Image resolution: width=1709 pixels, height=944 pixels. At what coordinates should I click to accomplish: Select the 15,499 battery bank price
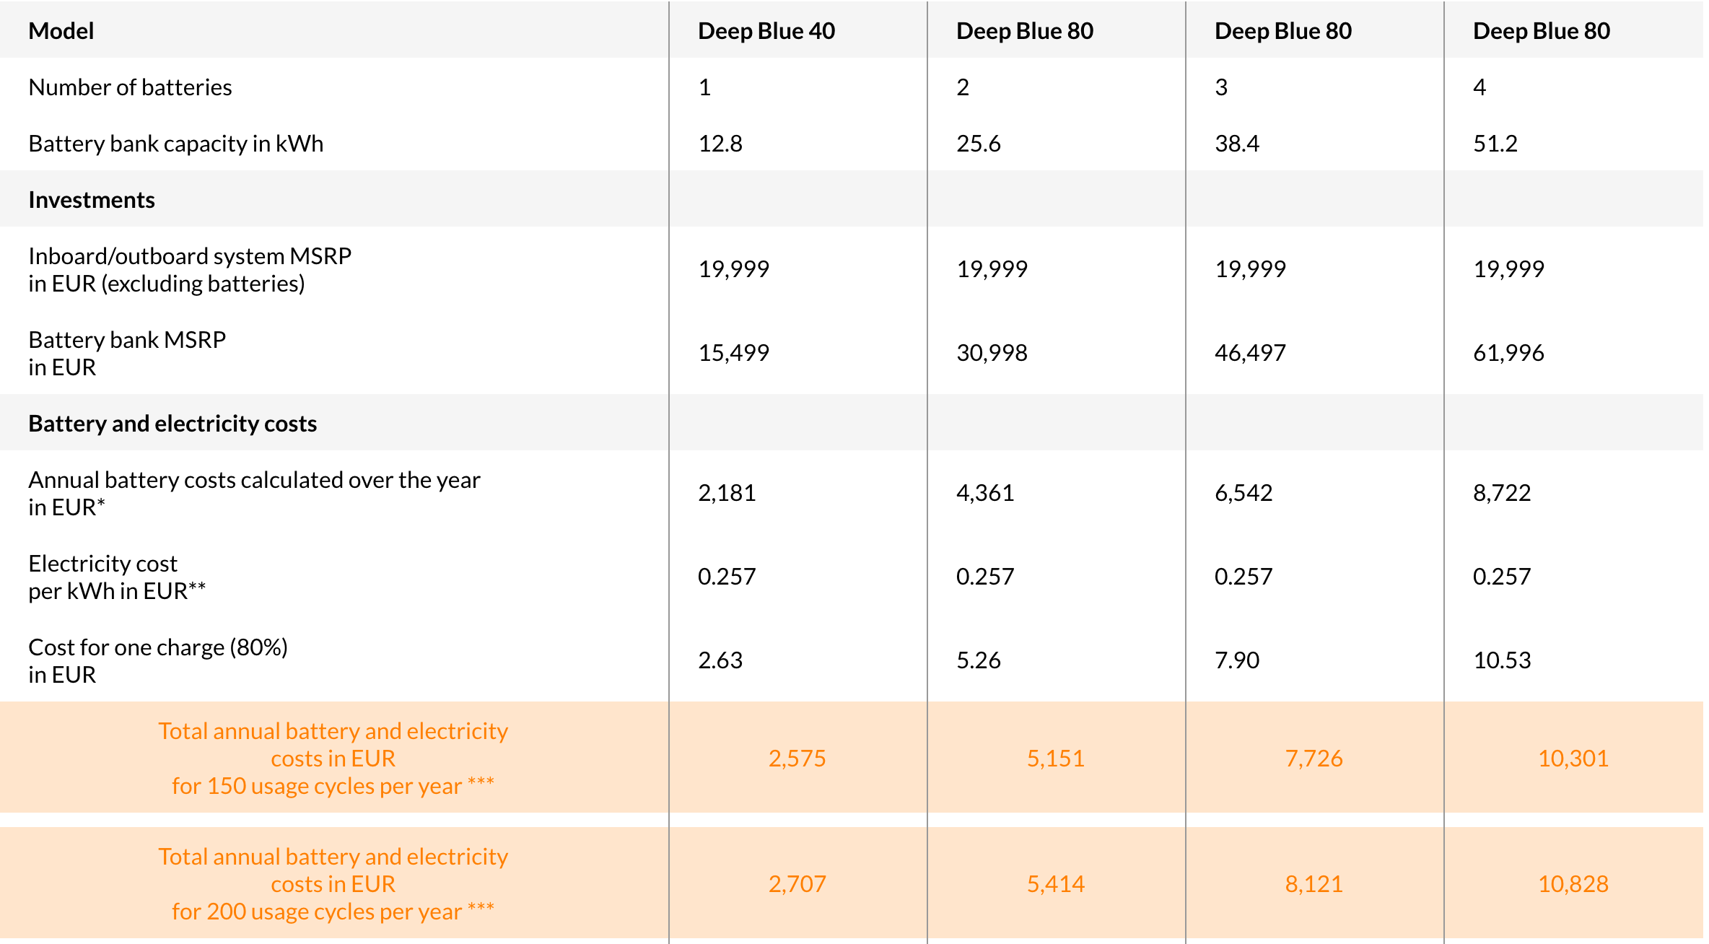(x=733, y=353)
